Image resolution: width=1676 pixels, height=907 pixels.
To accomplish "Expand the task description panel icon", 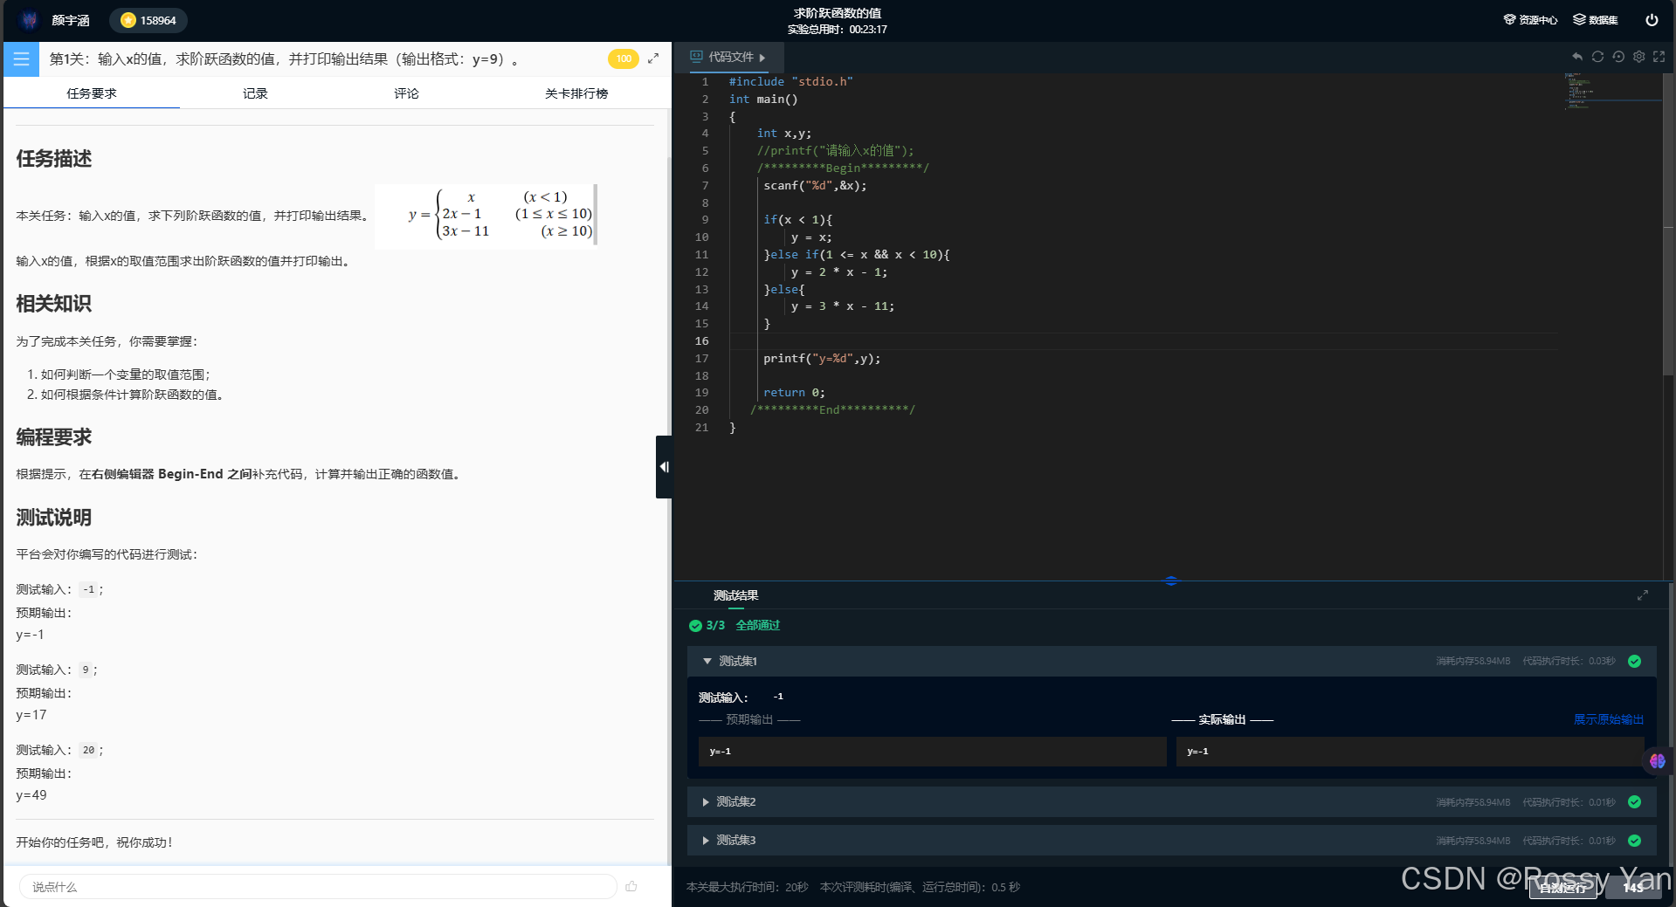I will point(653,58).
